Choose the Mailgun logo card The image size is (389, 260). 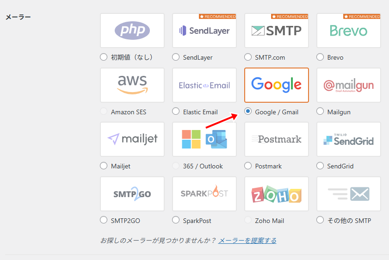pos(349,85)
